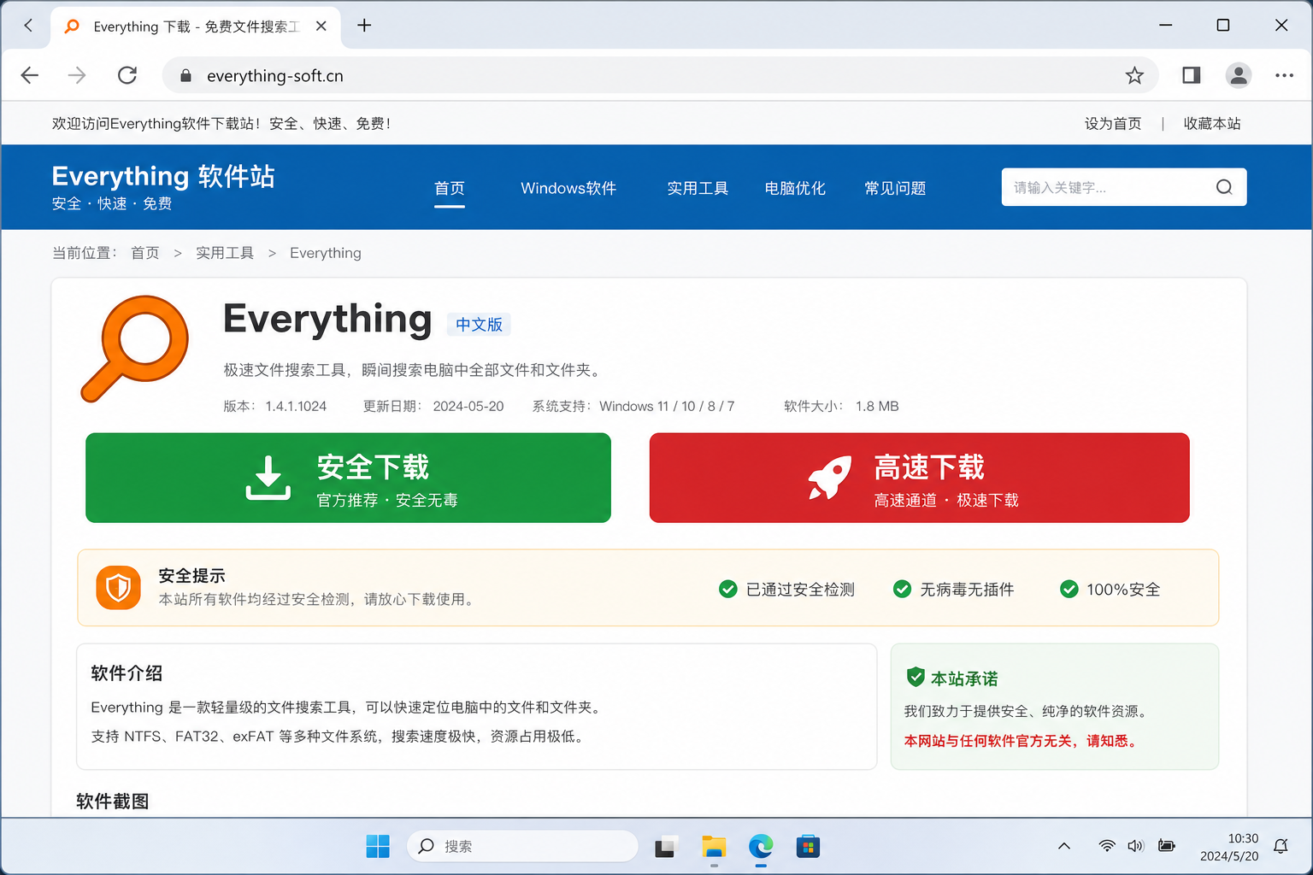This screenshot has height=875, width=1313.
Task: Open the Windows软件 navigation item
Action: coord(568,188)
